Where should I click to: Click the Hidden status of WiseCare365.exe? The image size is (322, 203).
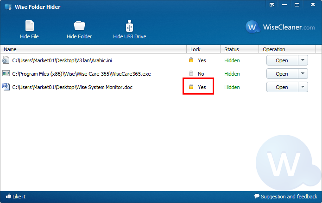point(232,74)
